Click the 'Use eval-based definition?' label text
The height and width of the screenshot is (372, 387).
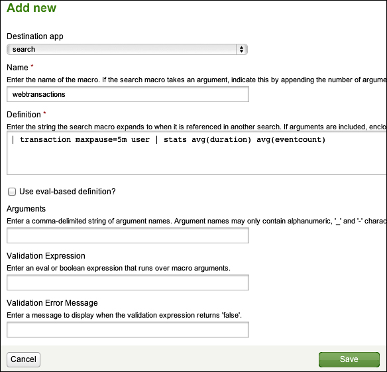[x=68, y=192]
